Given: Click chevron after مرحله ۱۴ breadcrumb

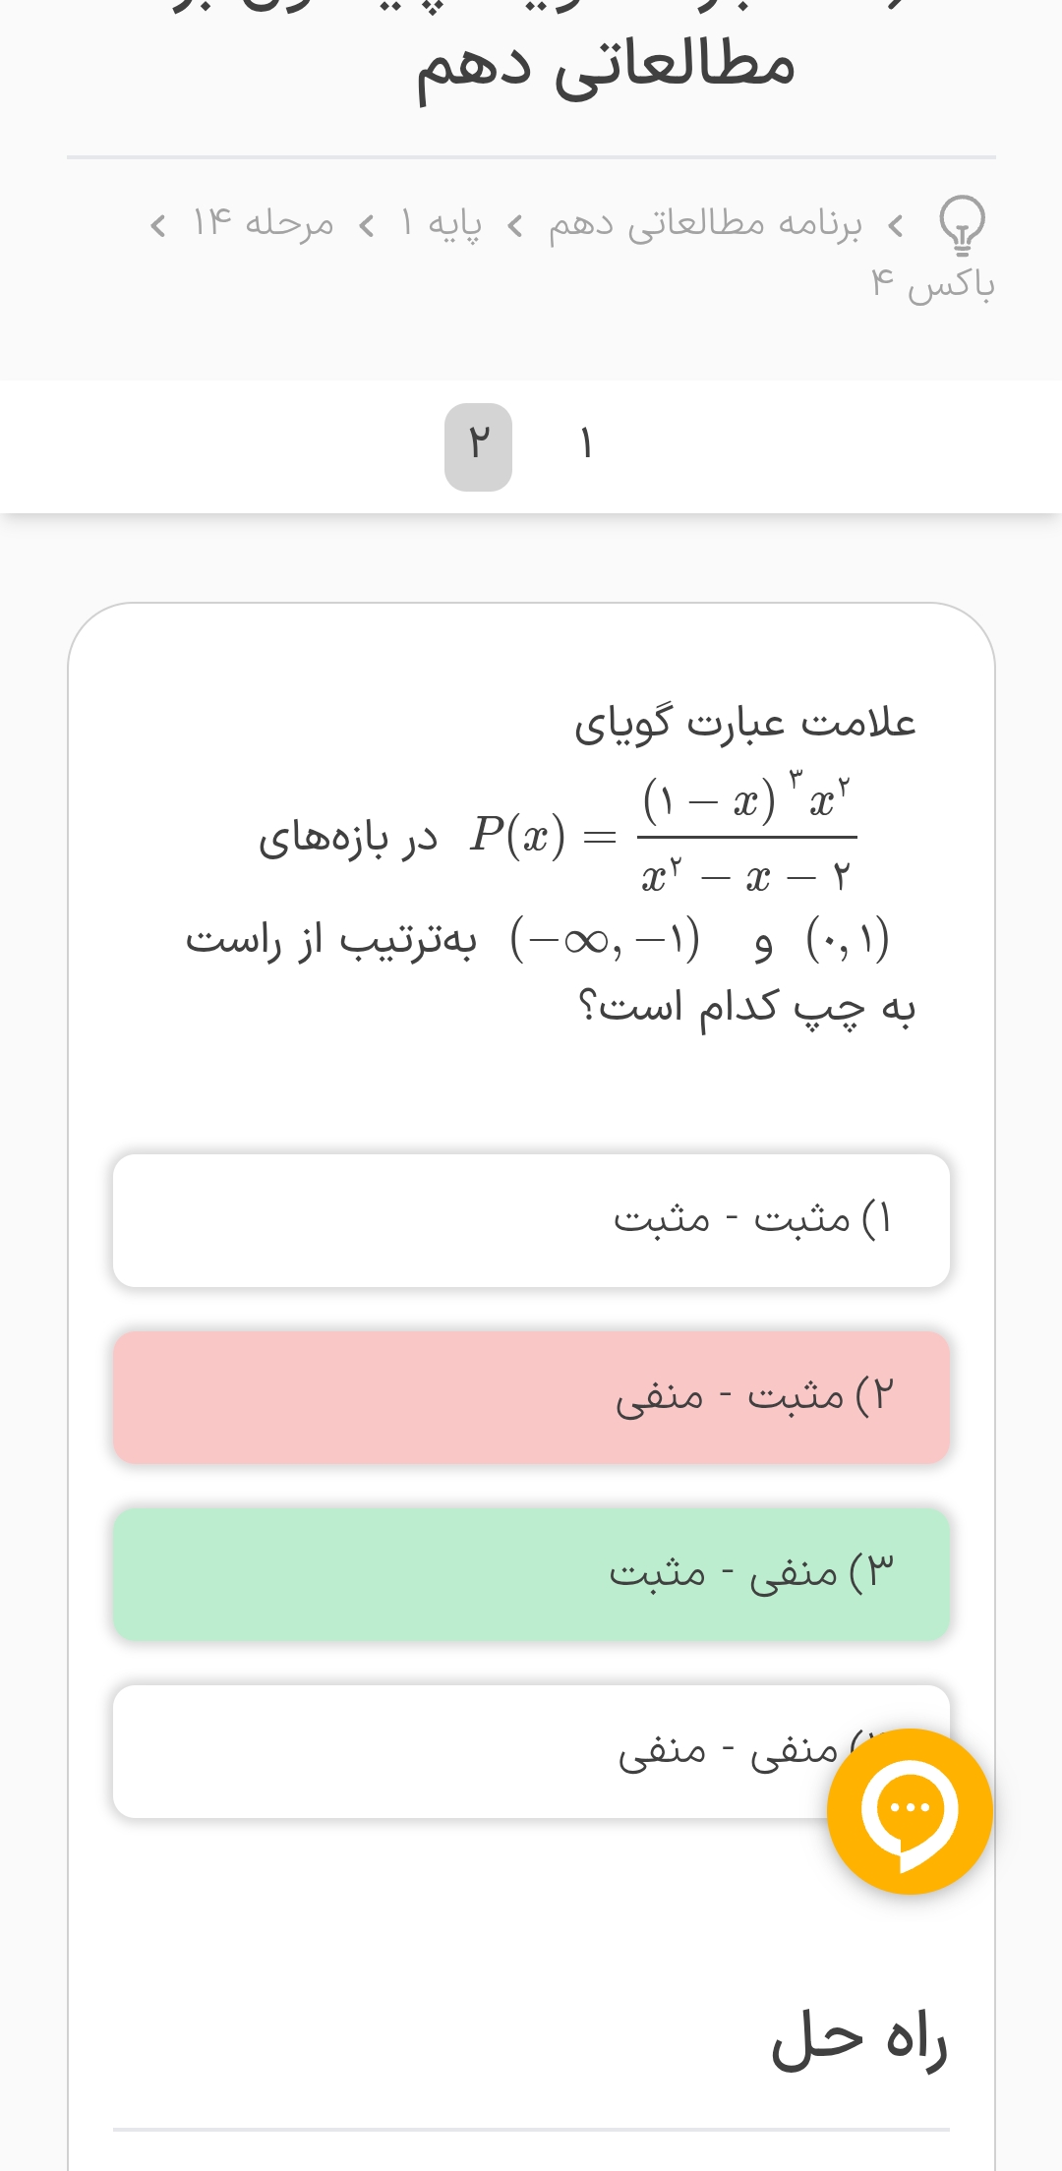Looking at the screenshot, I should (157, 226).
